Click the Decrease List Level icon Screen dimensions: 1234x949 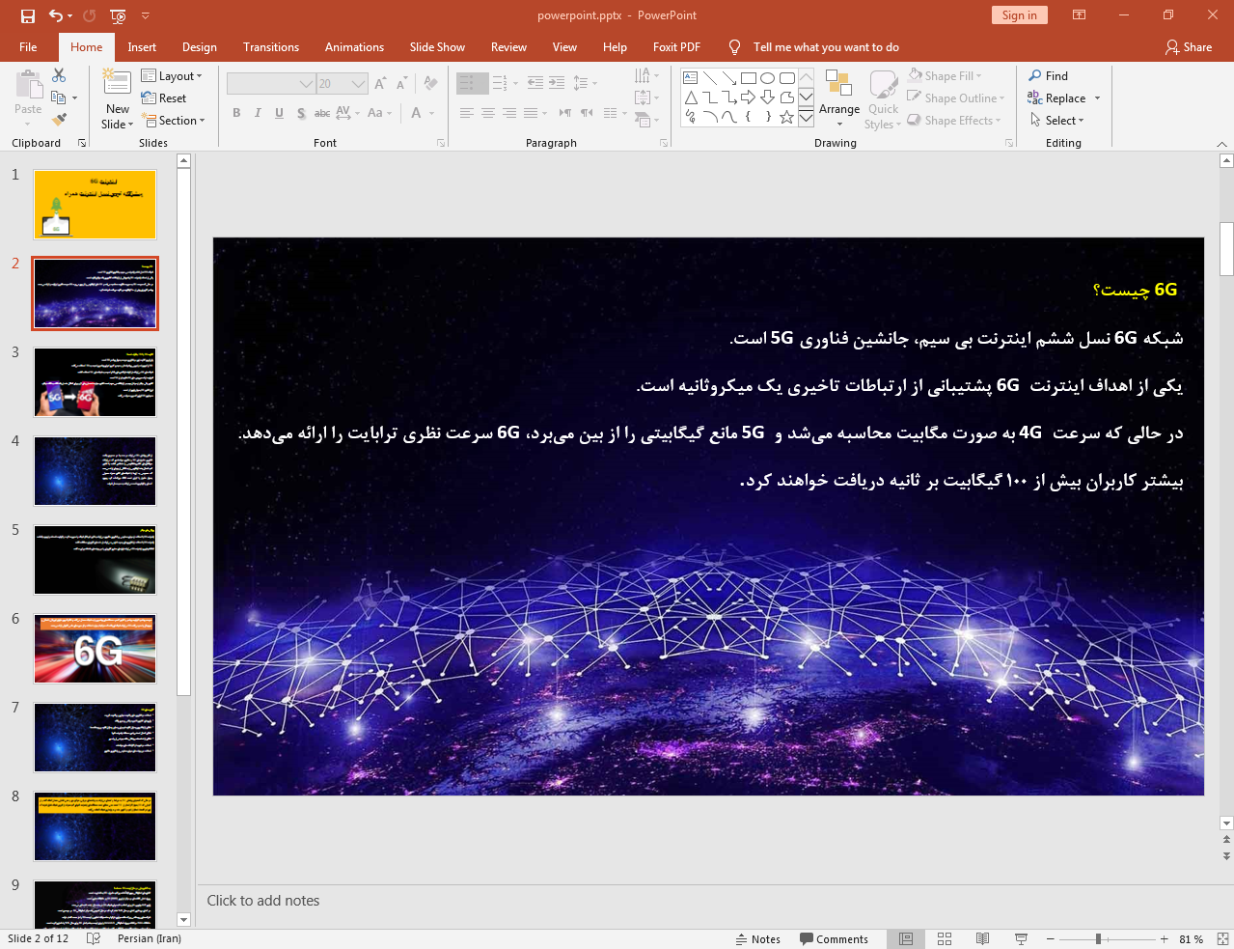click(535, 83)
